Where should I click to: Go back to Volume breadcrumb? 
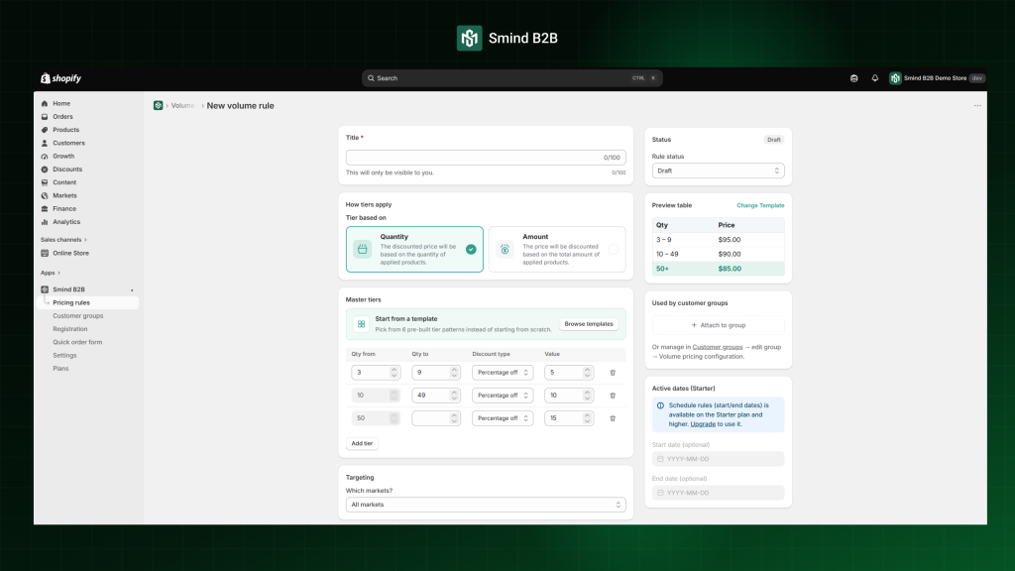click(182, 105)
